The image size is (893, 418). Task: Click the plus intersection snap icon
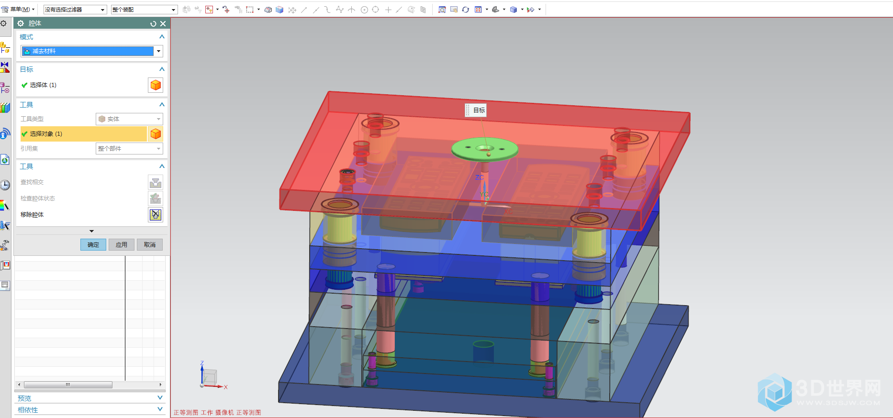point(388,10)
